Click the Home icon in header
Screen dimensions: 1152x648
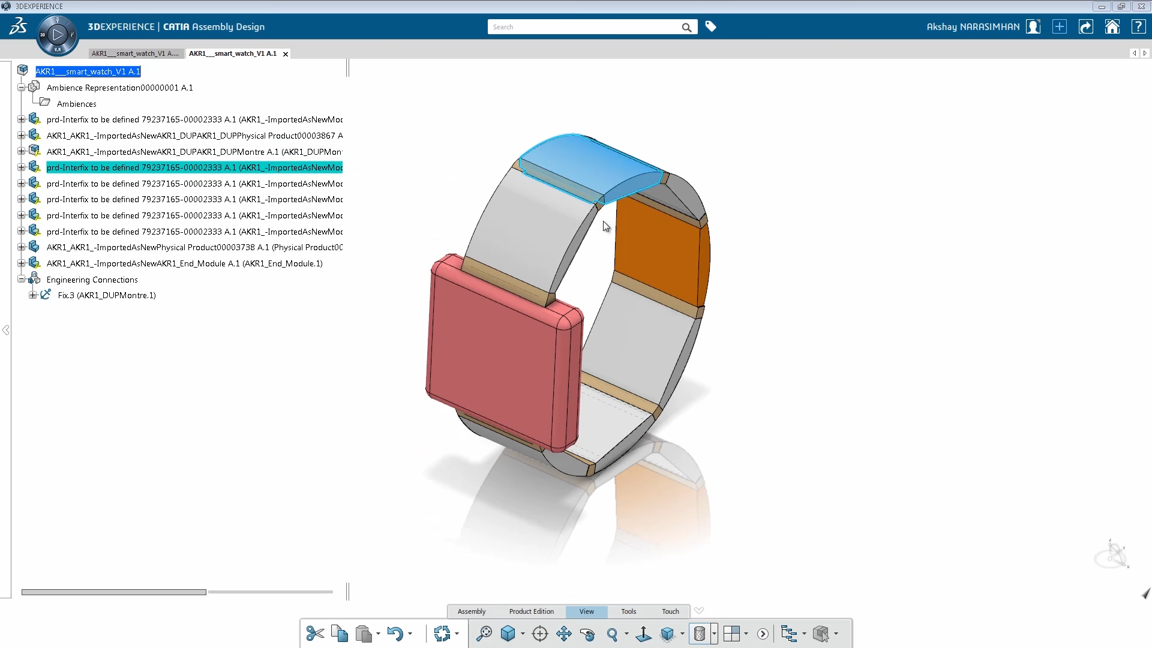pos(1112,27)
